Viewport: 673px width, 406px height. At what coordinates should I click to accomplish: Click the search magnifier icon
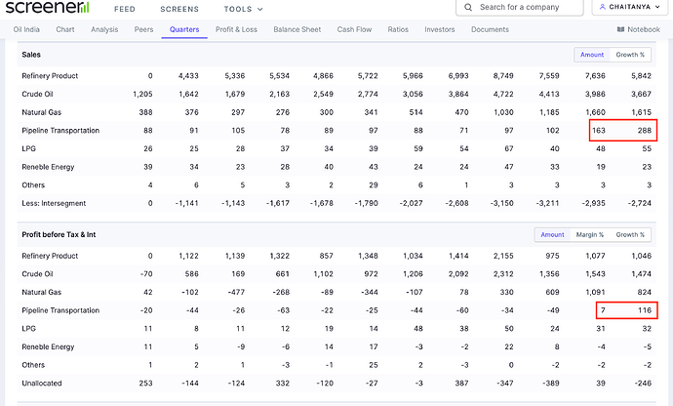[x=466, y=8]
